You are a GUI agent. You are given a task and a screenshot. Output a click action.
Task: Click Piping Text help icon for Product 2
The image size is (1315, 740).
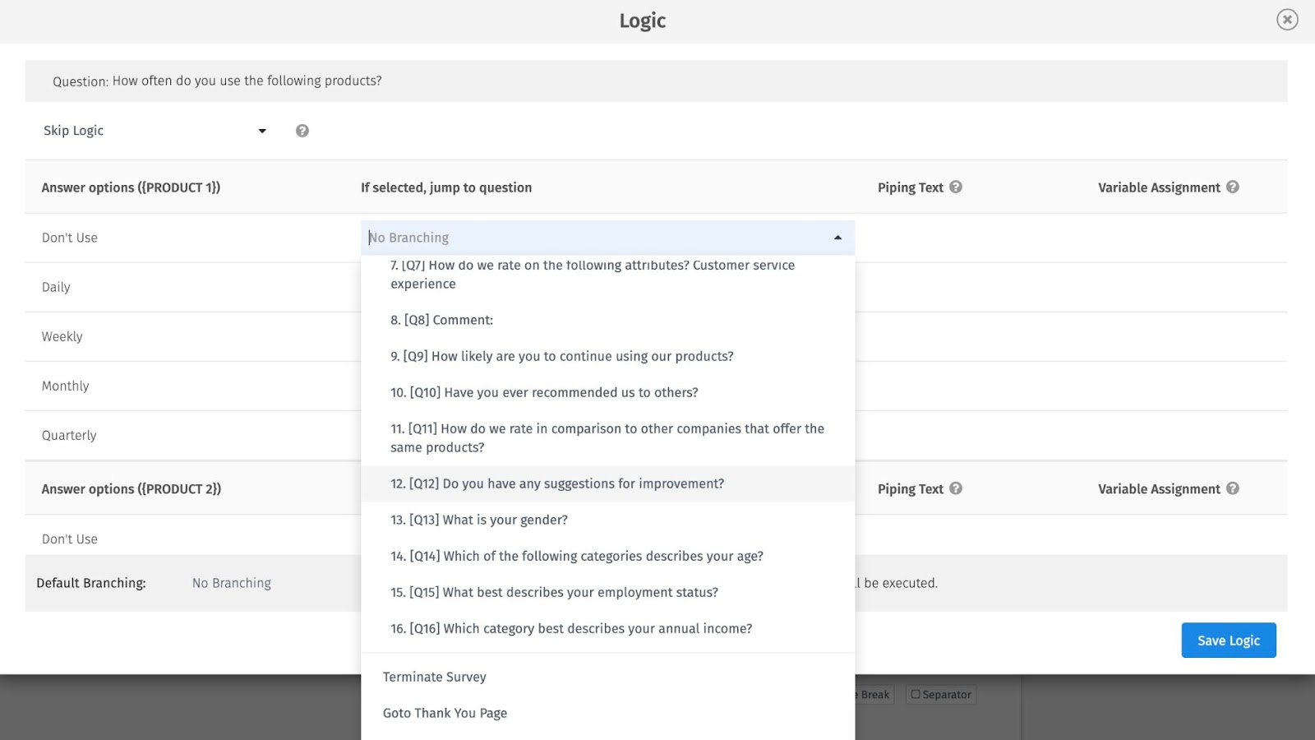click(956, 488)
